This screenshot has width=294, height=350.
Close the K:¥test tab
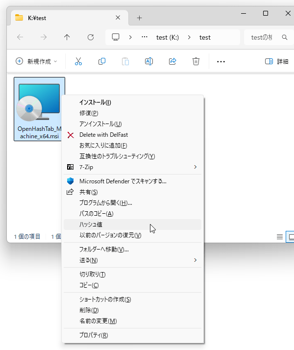[x=118, y=18]
